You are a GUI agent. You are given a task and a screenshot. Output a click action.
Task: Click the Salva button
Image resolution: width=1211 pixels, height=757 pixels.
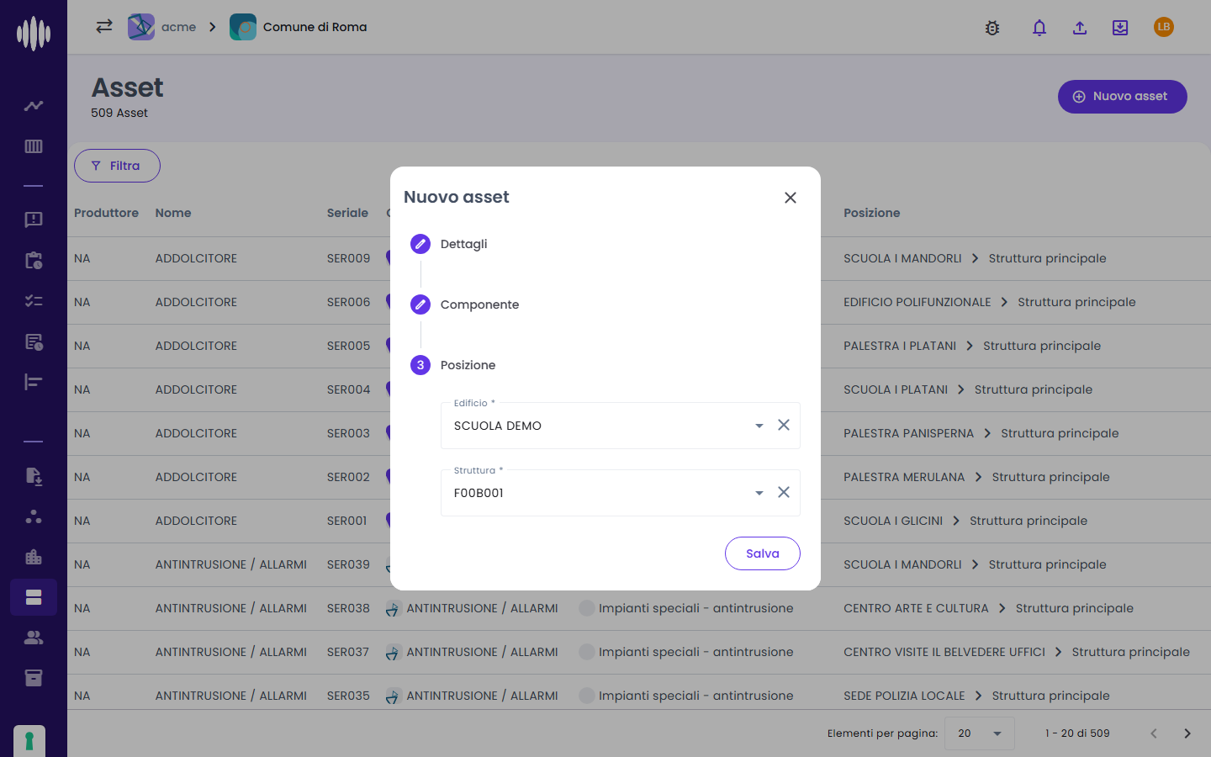pyautogui.click(x=763, y=553)
